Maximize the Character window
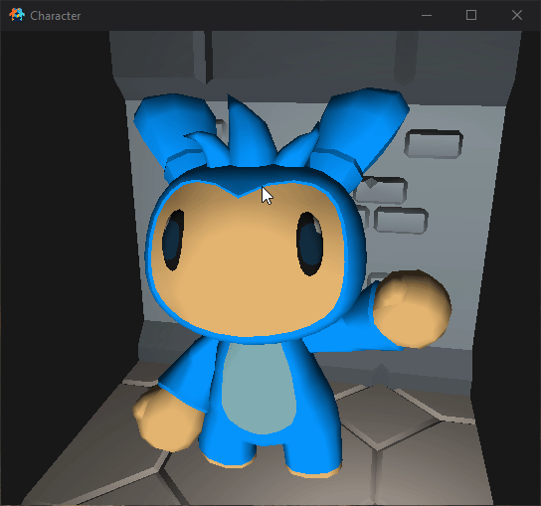 coord(471,15)
